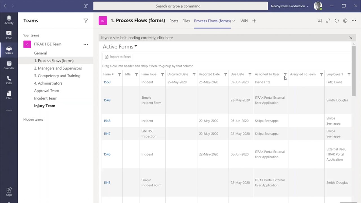Click 'click here' site loading notice
Viewport: 361px width, 203px height.
click(x=165, y=38)
